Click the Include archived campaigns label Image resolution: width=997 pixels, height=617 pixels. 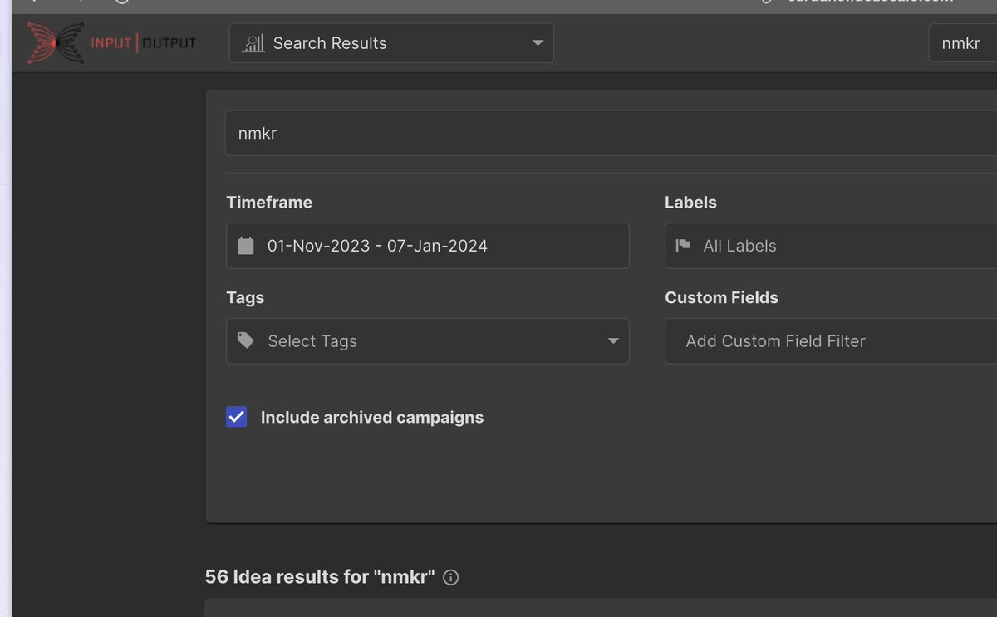[372, 417]
